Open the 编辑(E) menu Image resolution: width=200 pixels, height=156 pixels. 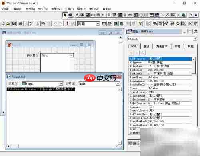point(18,9)
